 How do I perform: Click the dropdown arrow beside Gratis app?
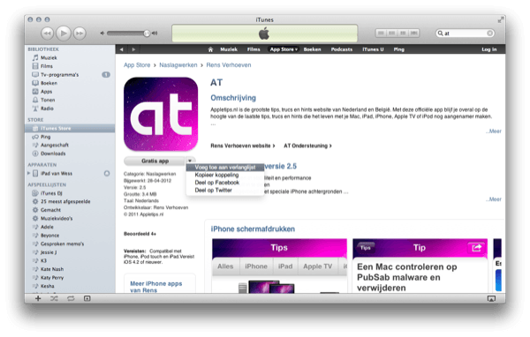pyautogui.click(x=190, y=161)
